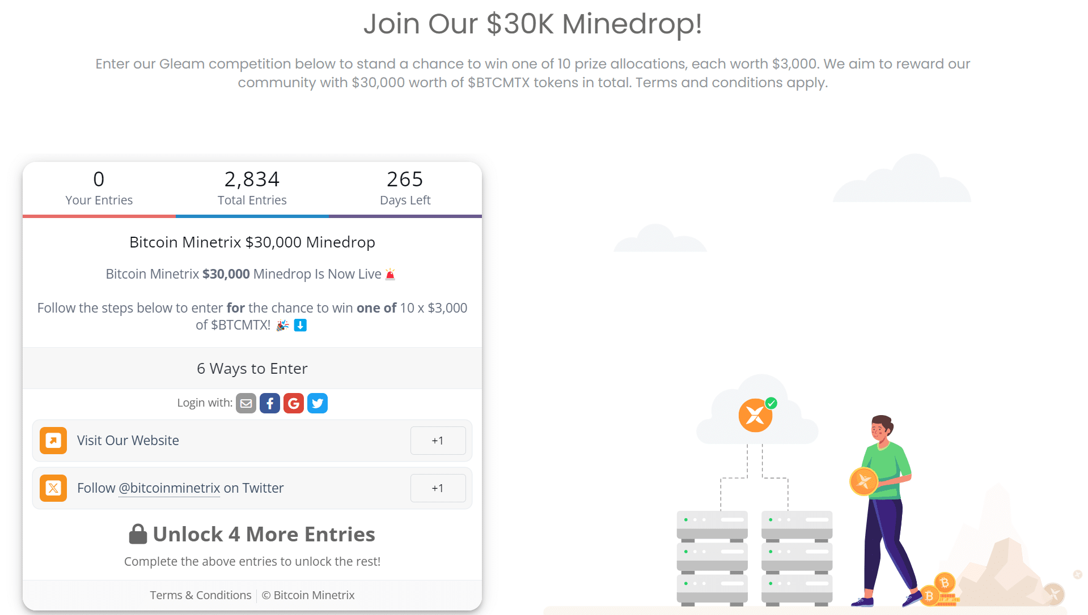Screen dimensions: 1088x615
Task: Click the tricolor progress bar under the counters
Action: tap(252, 216)
